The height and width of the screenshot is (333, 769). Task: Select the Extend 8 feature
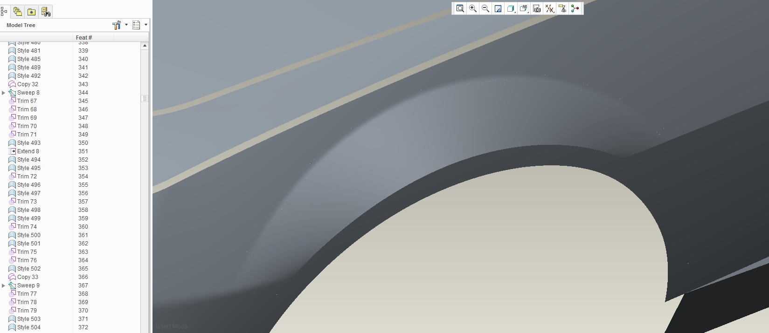tap(28, 151)
